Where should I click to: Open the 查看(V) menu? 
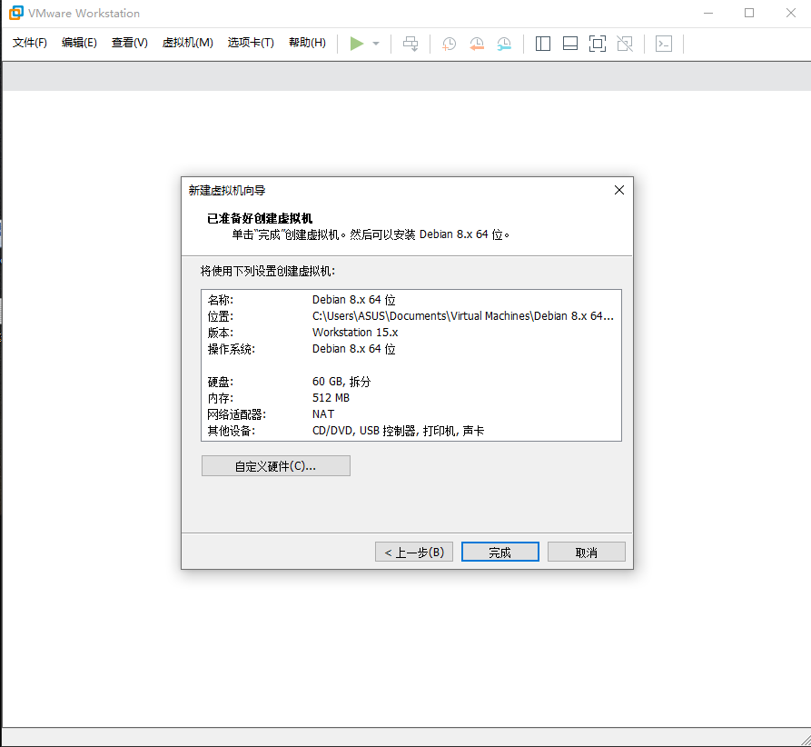coord(129,43)
